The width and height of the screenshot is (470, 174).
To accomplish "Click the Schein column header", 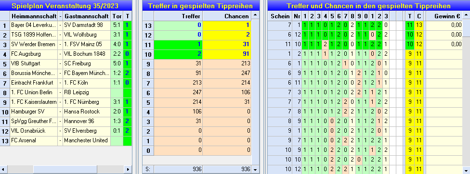I will (280, 16).
